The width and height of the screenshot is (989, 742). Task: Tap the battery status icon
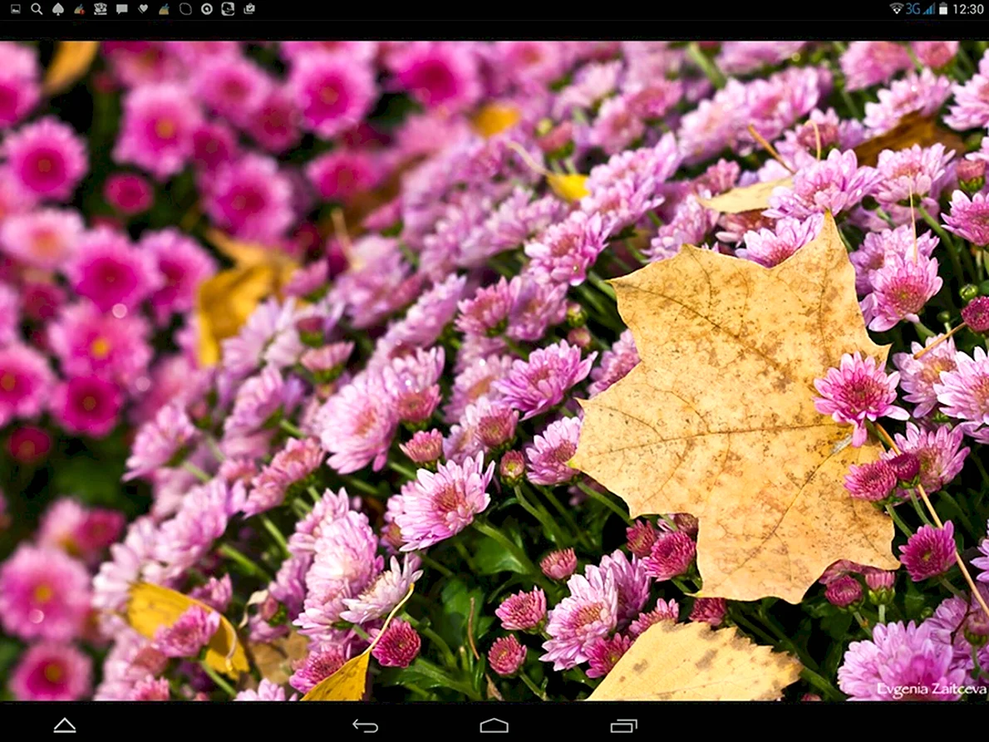[x=943, y=9]
